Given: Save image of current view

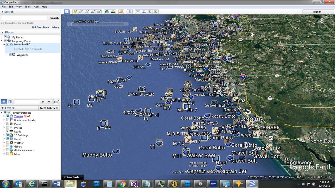Looking at the screenshot, I should [x=150, y=12].
